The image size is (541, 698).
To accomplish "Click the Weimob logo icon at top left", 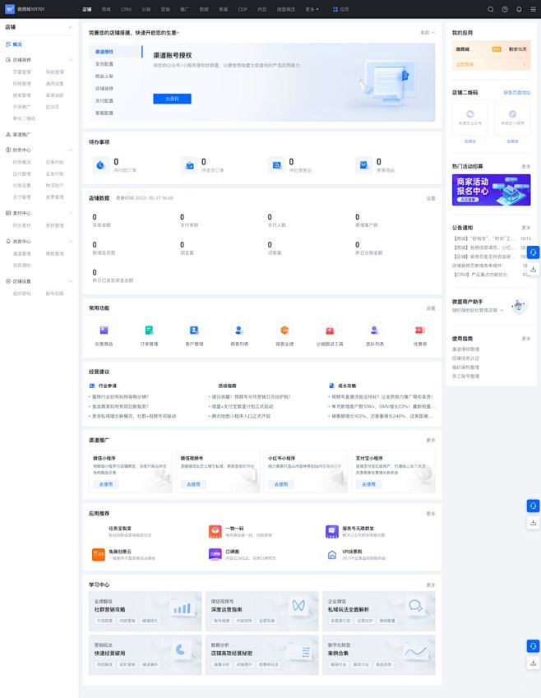I will 9,9.
